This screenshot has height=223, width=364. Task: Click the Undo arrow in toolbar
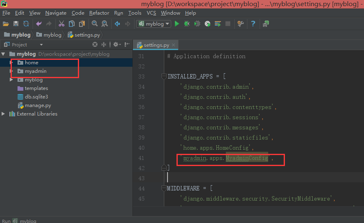(x=39, y=24)
